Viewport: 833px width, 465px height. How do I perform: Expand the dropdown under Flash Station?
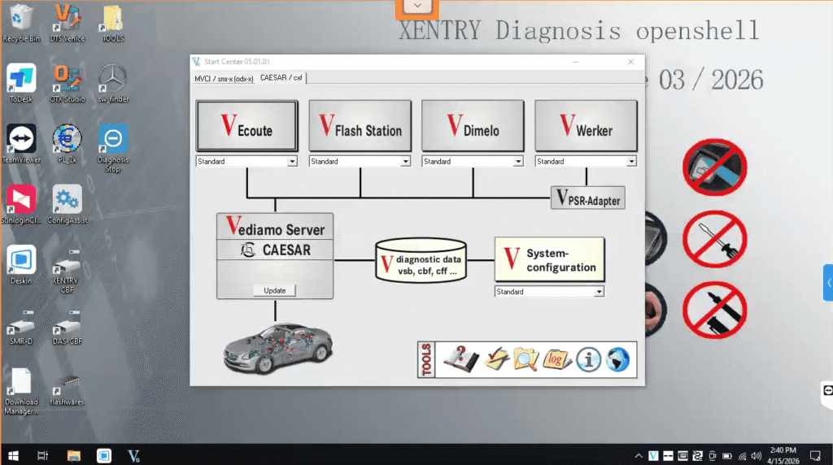click(x=405, y=162)
